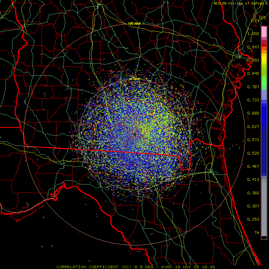Click the 0.520 scale value
Viewport: 269px width, 269px height.
253,153
